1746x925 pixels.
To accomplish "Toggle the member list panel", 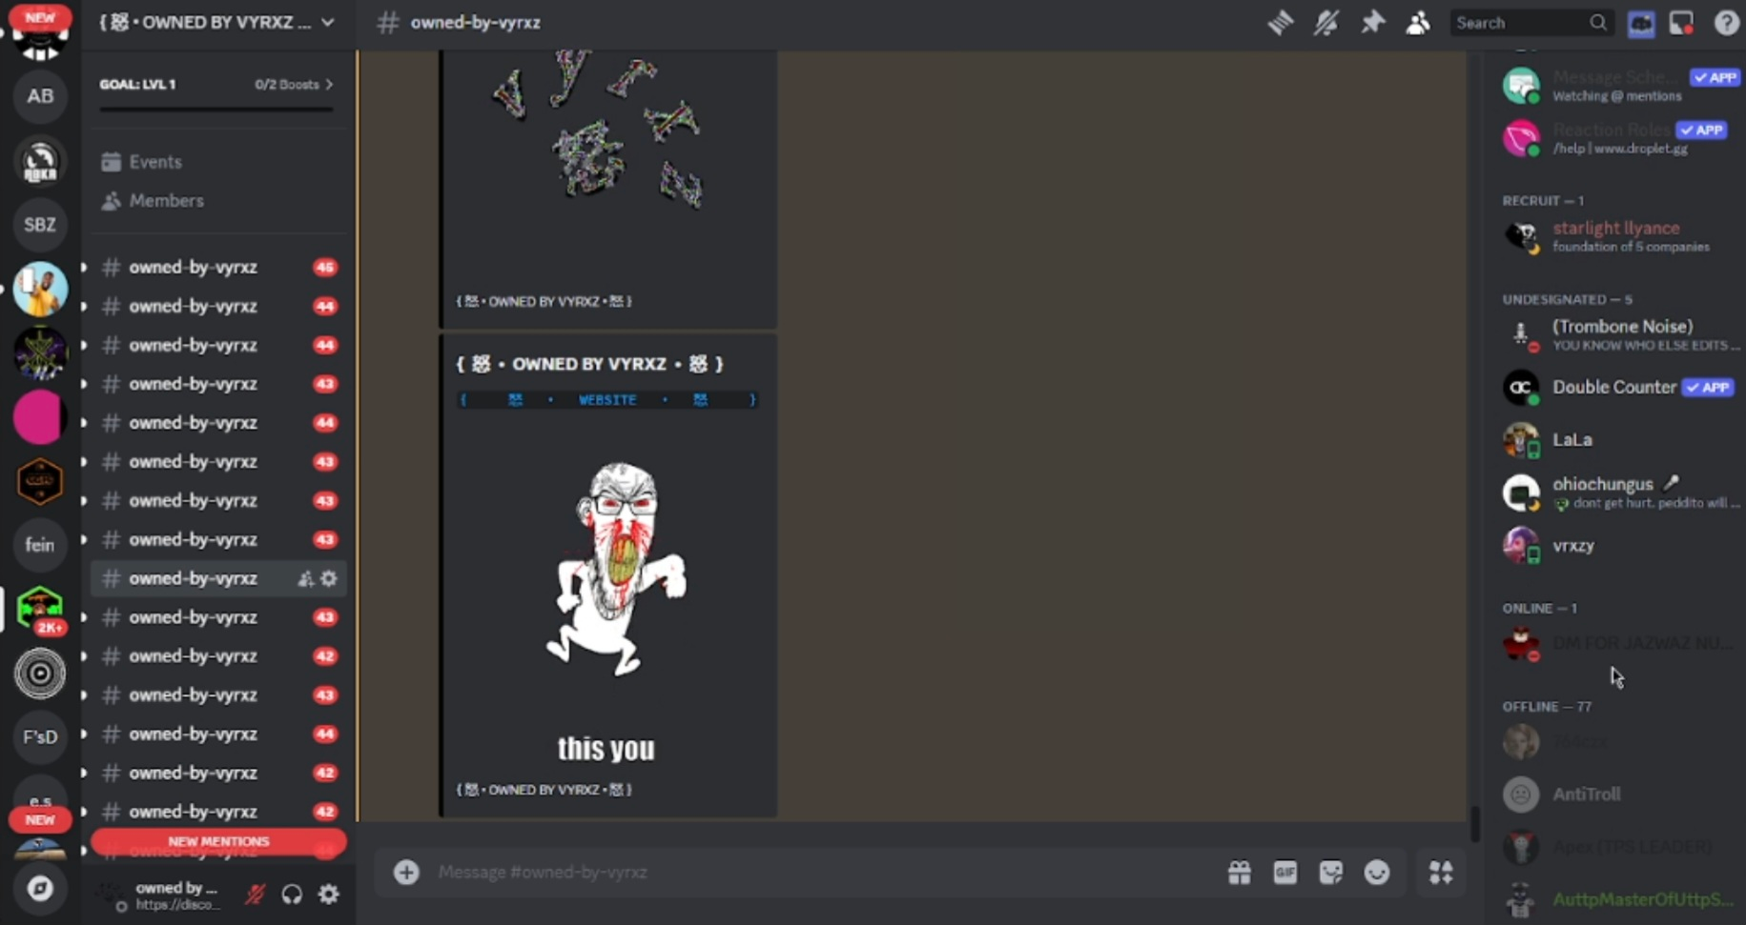I will [1418, 22].
